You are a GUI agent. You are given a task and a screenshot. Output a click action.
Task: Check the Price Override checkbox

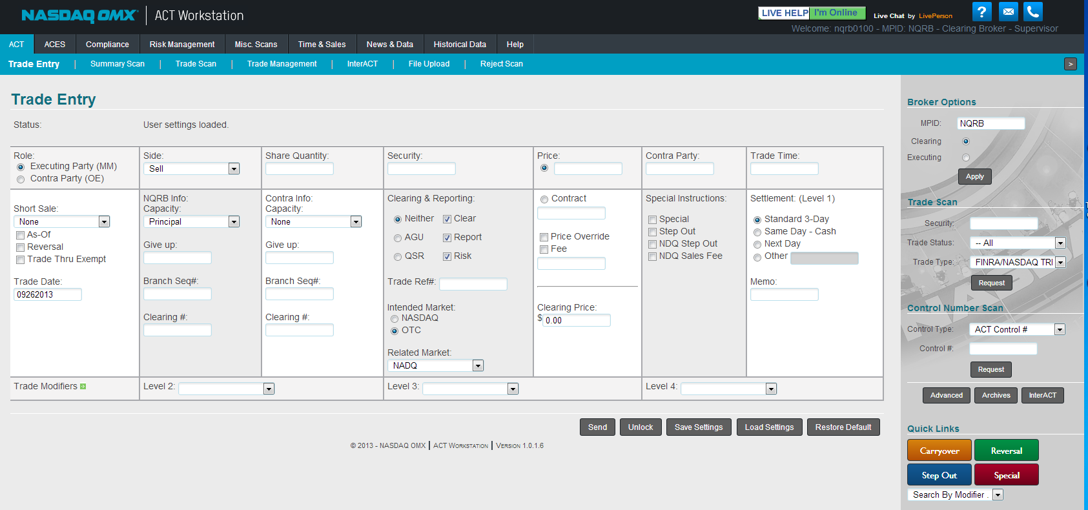544,238
